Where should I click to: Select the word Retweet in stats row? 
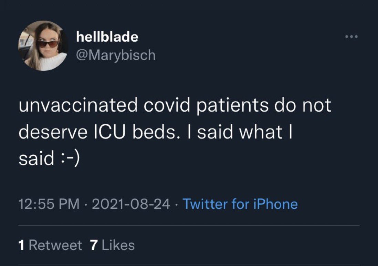[55, 245]
